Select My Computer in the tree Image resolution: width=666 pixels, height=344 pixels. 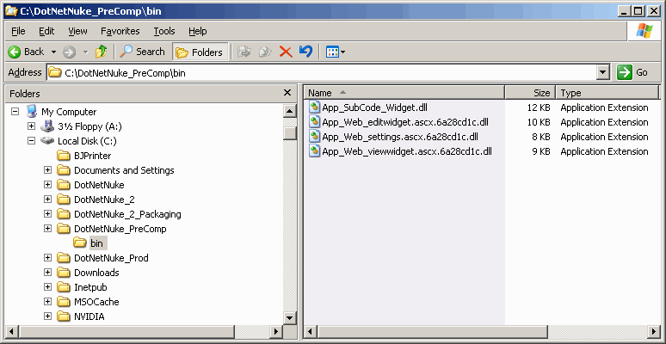click(69, 112)
